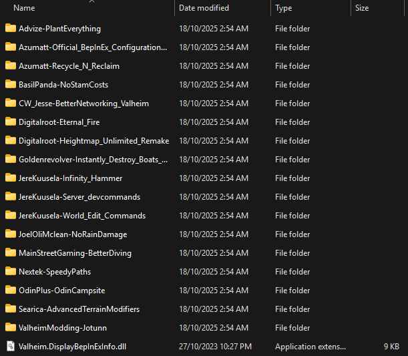The image size is (408, 356).
Task: Select the Nextek-SpeedyPaths folder name
Action: coord(55,272)
